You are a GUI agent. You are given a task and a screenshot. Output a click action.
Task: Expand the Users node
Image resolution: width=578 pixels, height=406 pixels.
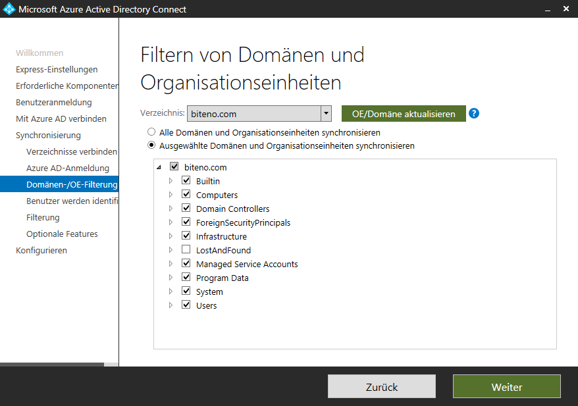coord(171,305)
